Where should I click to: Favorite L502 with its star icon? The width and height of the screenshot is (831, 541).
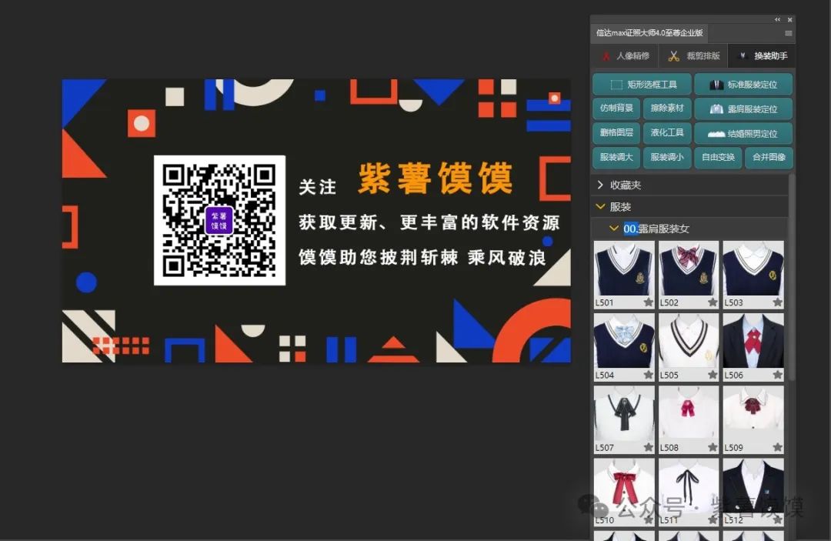[713, 302]
